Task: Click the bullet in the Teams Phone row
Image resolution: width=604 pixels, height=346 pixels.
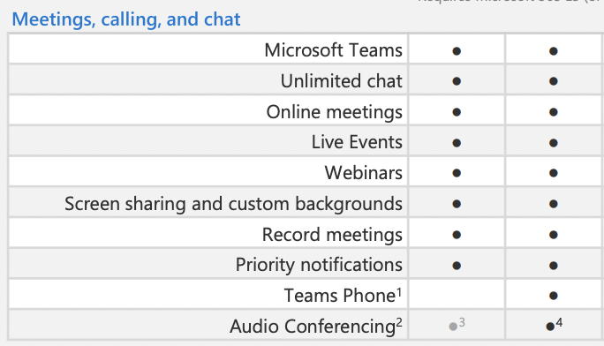Action: click(x=553, y=296)
